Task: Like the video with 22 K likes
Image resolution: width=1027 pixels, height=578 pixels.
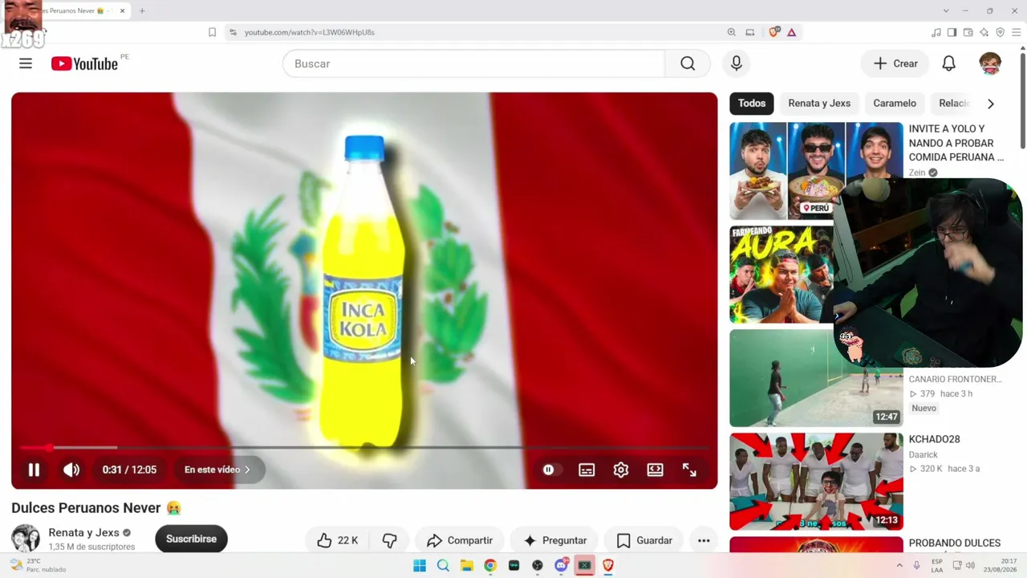Action: 337,540
